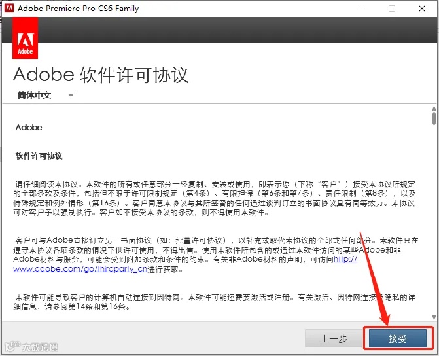Click the Adobe red logo
Screen dimensions: 439x356
pos(26,38)
